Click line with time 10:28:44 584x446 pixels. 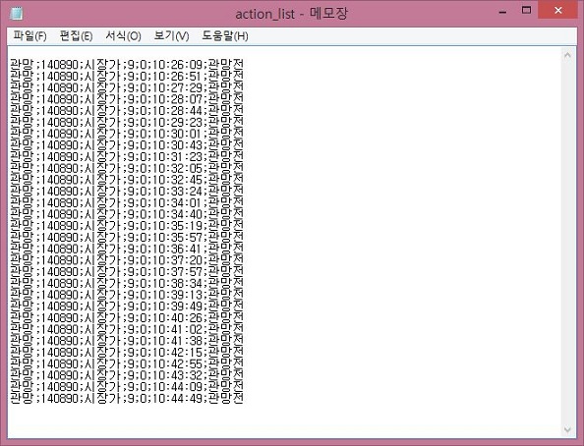[x=127, y=111]
